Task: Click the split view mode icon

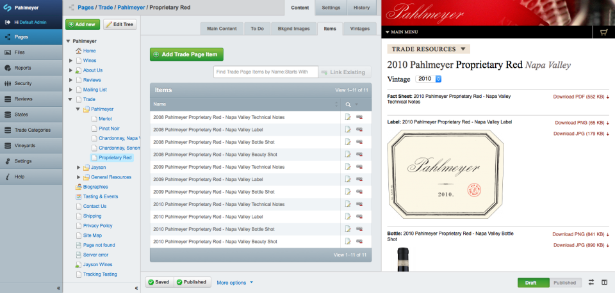Action: coord(604,282)
